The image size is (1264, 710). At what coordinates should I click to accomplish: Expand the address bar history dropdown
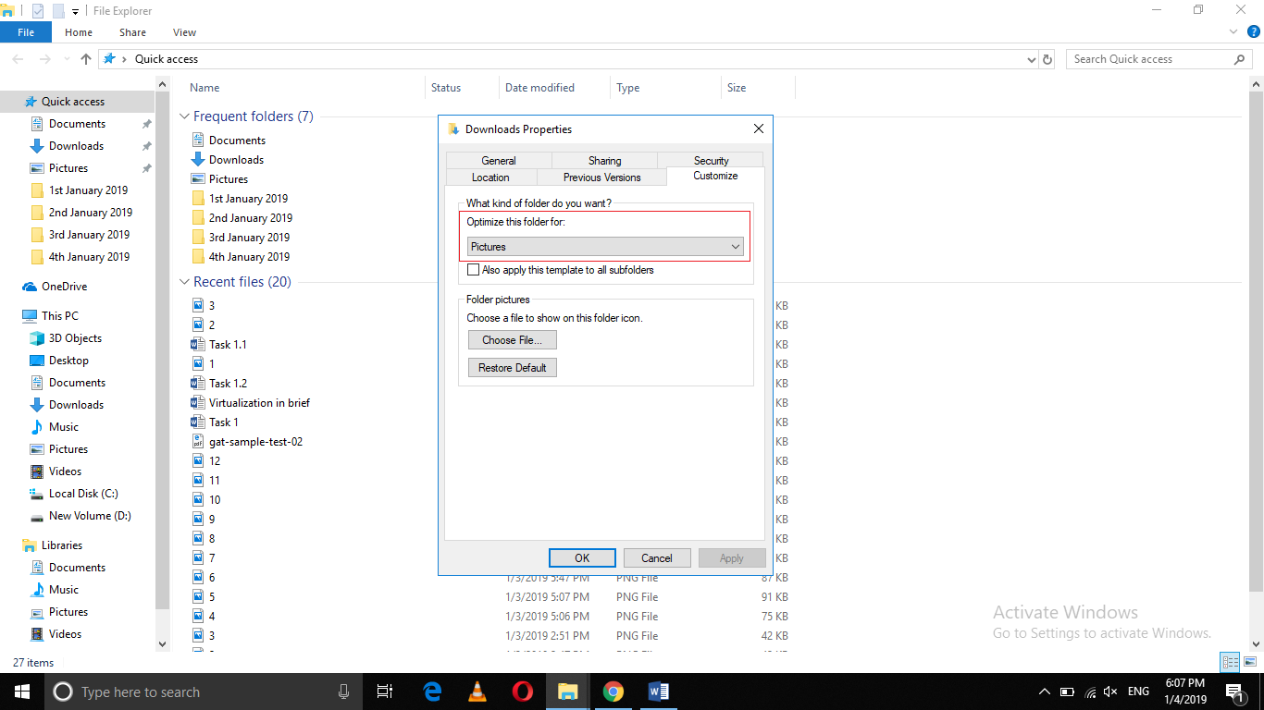(1032, 59)
